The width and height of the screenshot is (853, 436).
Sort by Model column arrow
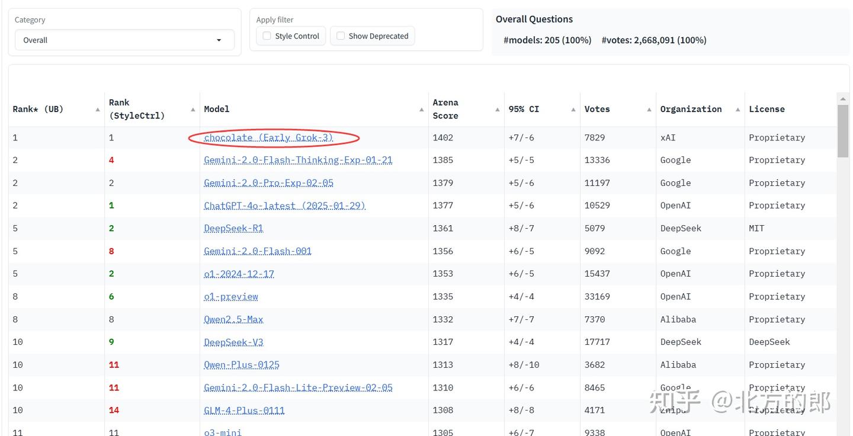pos(422,110)
